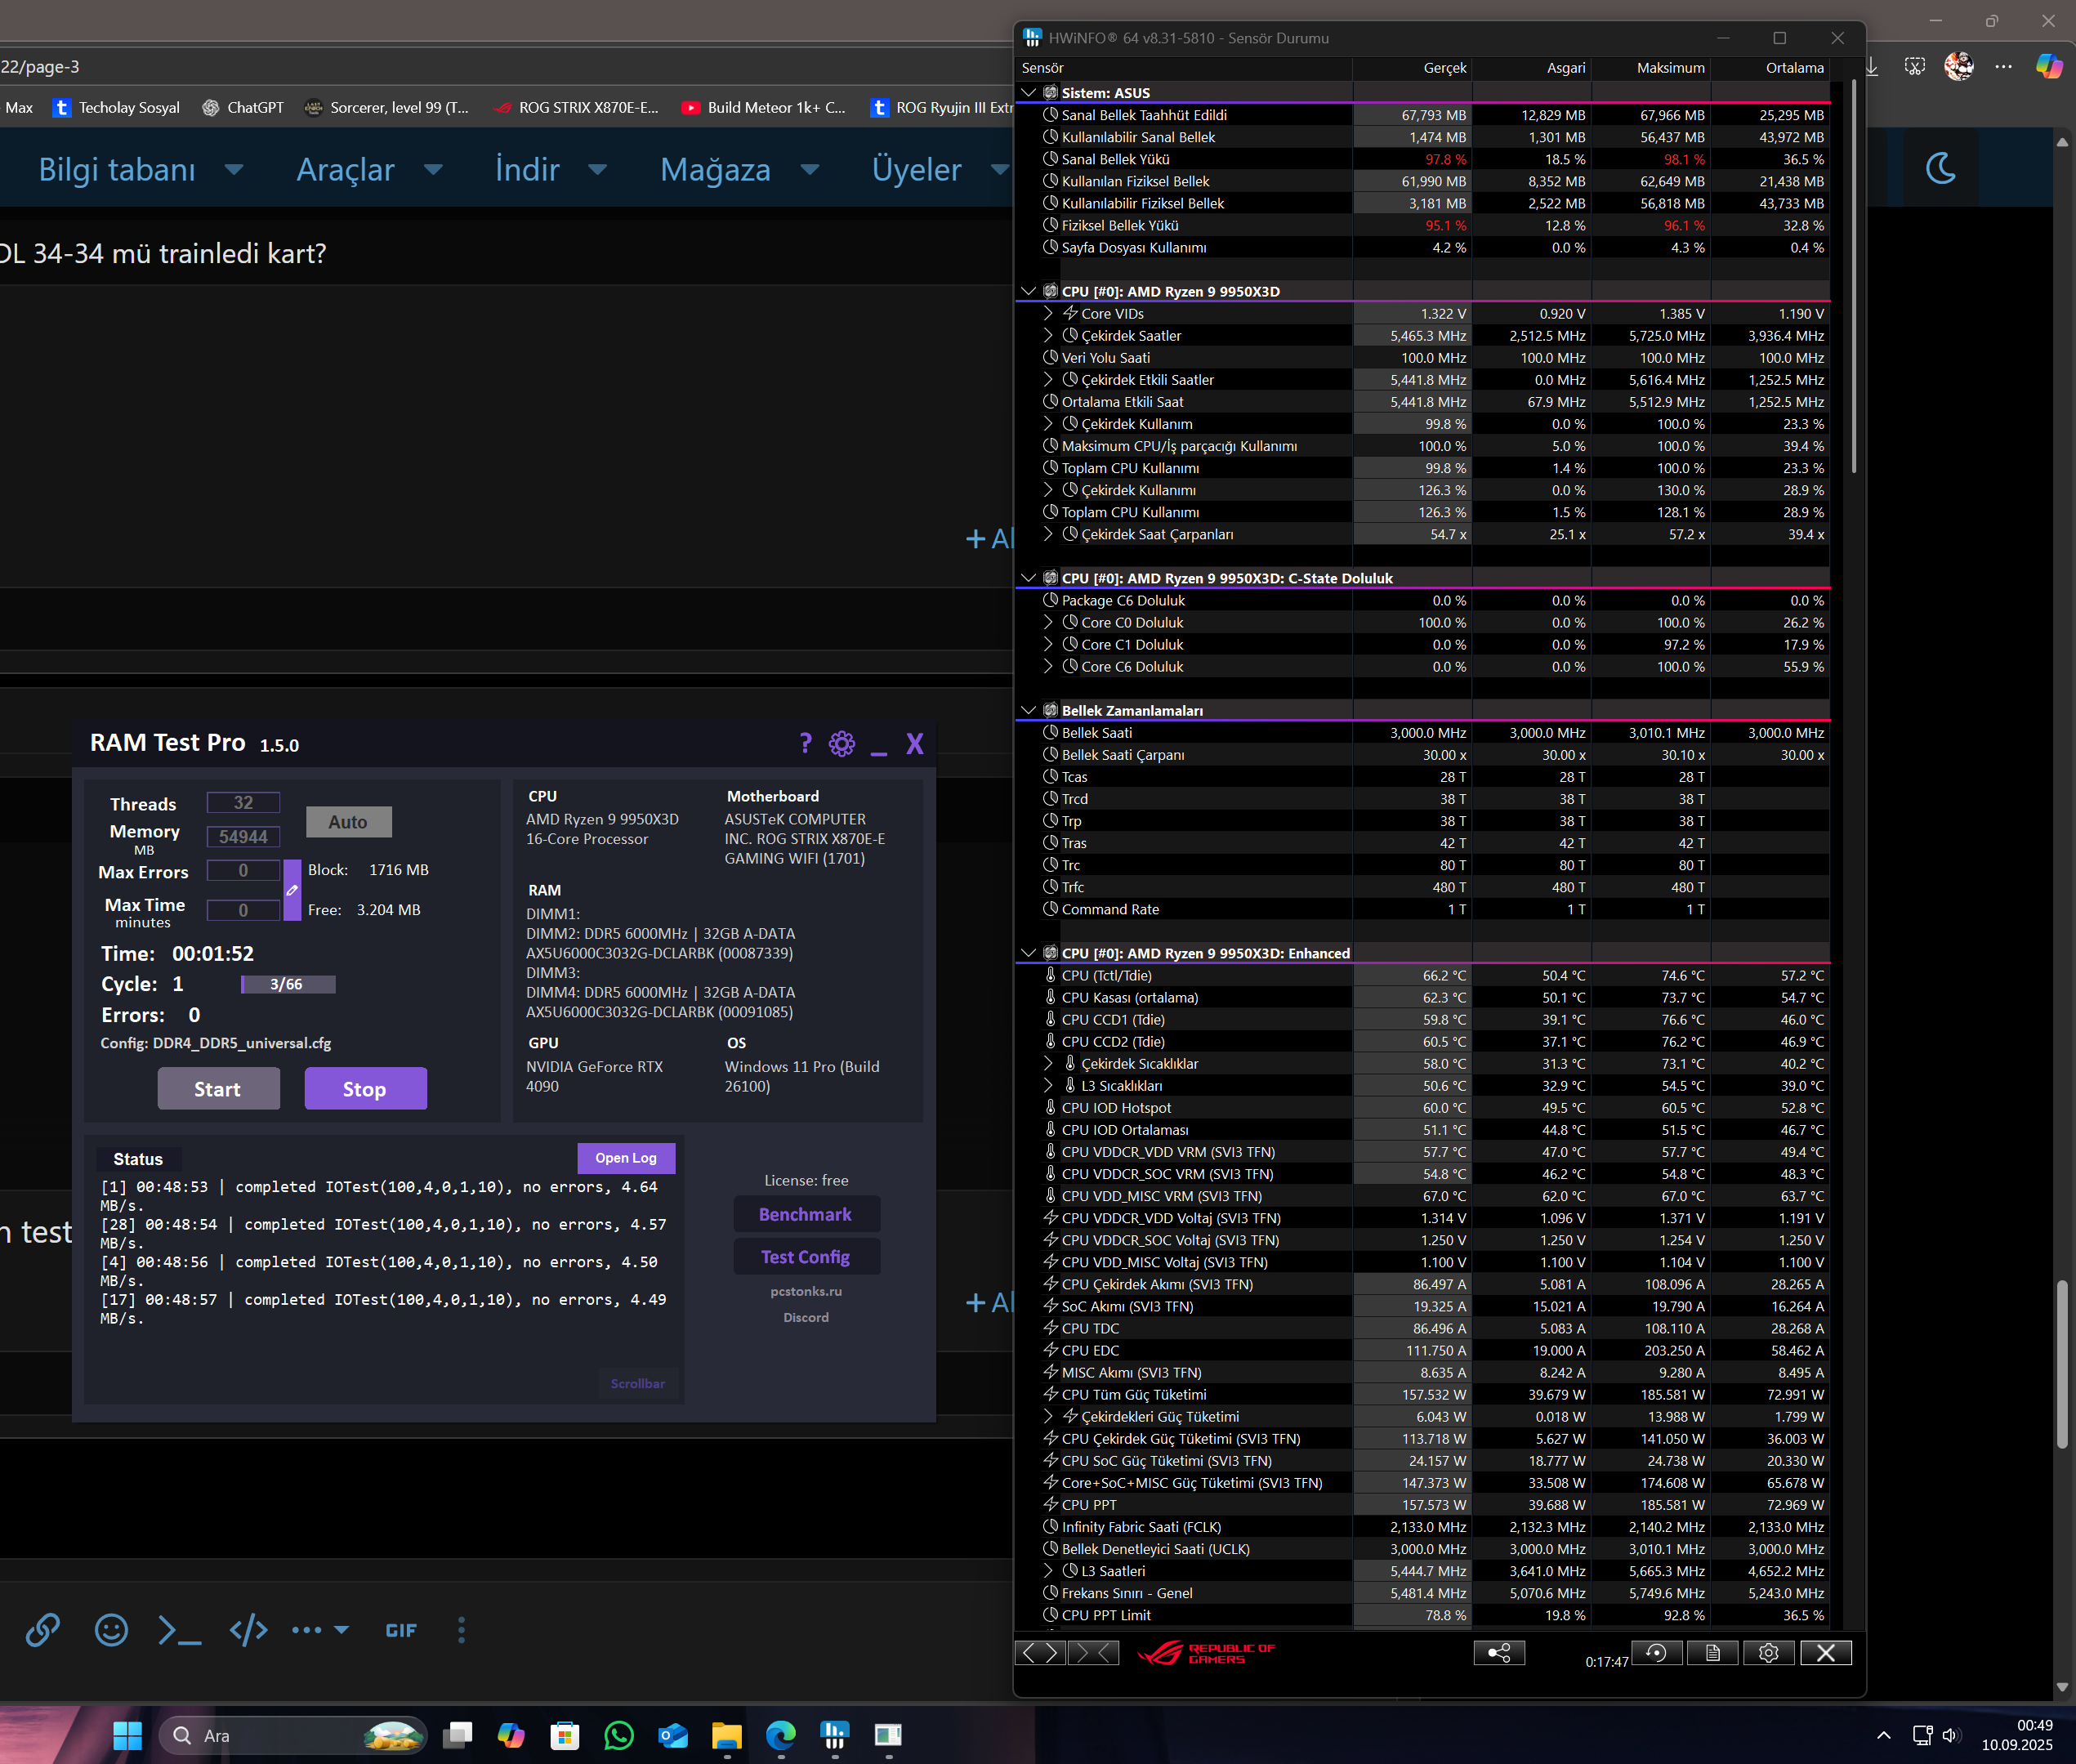Screen dimensions: 2076x1764
Task: Open the browser profile avatar
Action: click(1958, 67)
